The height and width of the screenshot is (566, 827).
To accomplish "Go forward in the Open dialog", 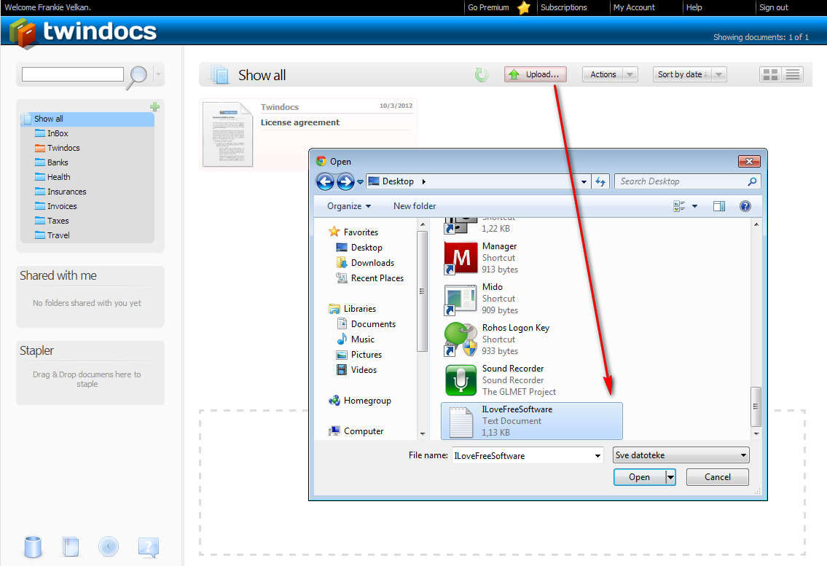I will [x=345, y=182].
